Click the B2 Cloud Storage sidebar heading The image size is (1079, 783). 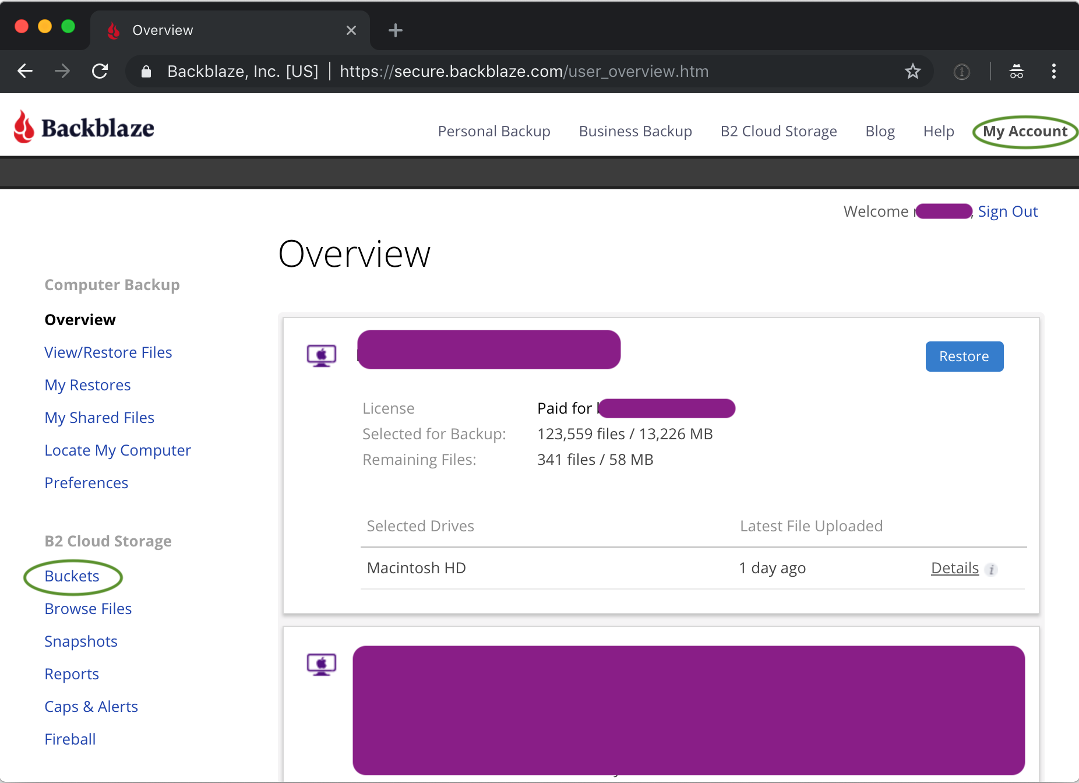[108, 541]
